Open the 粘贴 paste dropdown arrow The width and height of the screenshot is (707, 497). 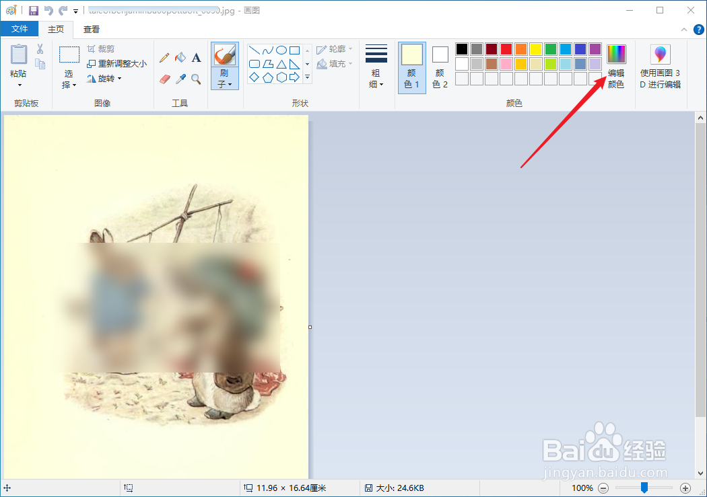point(20,85)
